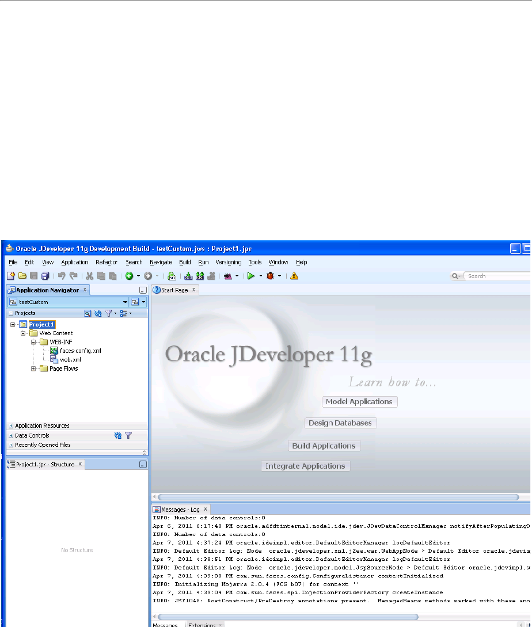The image size is (532, 627).
Task: Open the Tools menu
Action: click(255, 263)
